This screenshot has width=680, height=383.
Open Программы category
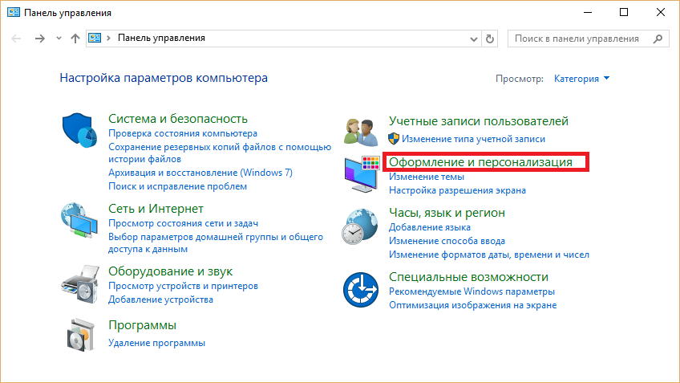(142, 325)
